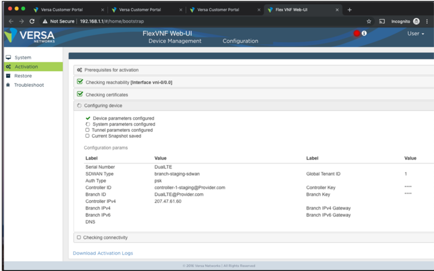Toggle the Checking connectivity checkbox
434x271 pixels.
79,237
